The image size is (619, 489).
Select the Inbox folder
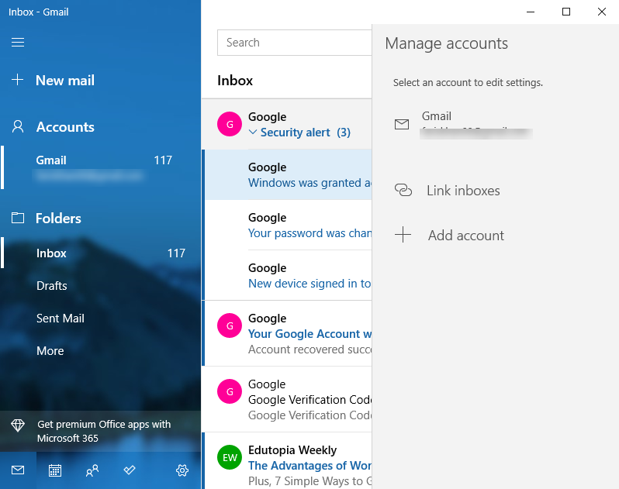tap(100, 253)
